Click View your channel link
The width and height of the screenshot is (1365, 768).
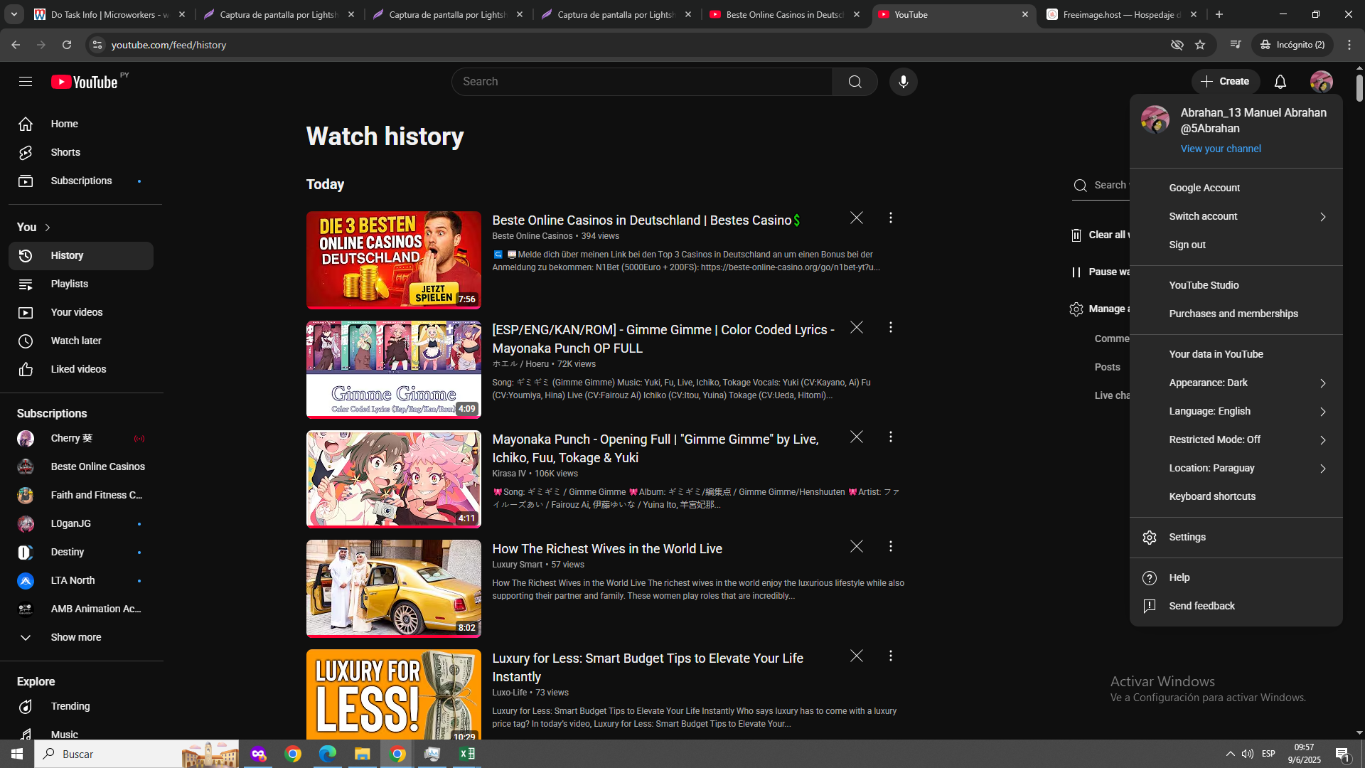1221,149
